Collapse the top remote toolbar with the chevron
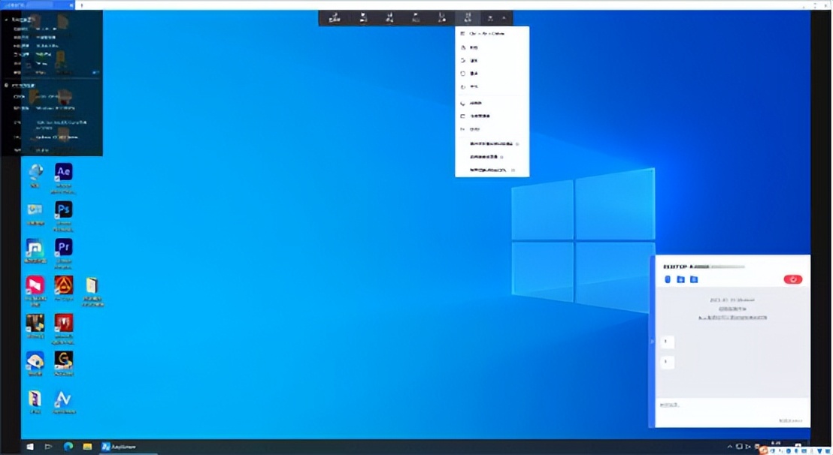The height and width of the screenshot is (455, 833). 504,18
